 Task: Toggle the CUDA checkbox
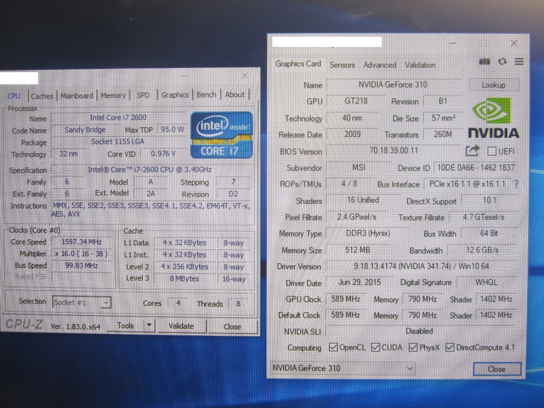[376, 347]
